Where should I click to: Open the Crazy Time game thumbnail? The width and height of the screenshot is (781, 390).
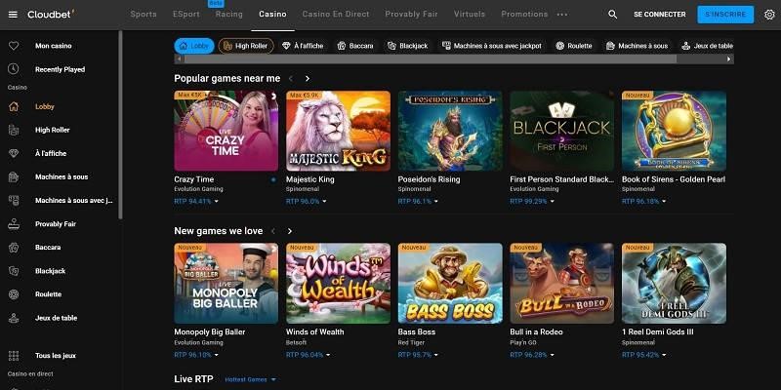point(226,131)
